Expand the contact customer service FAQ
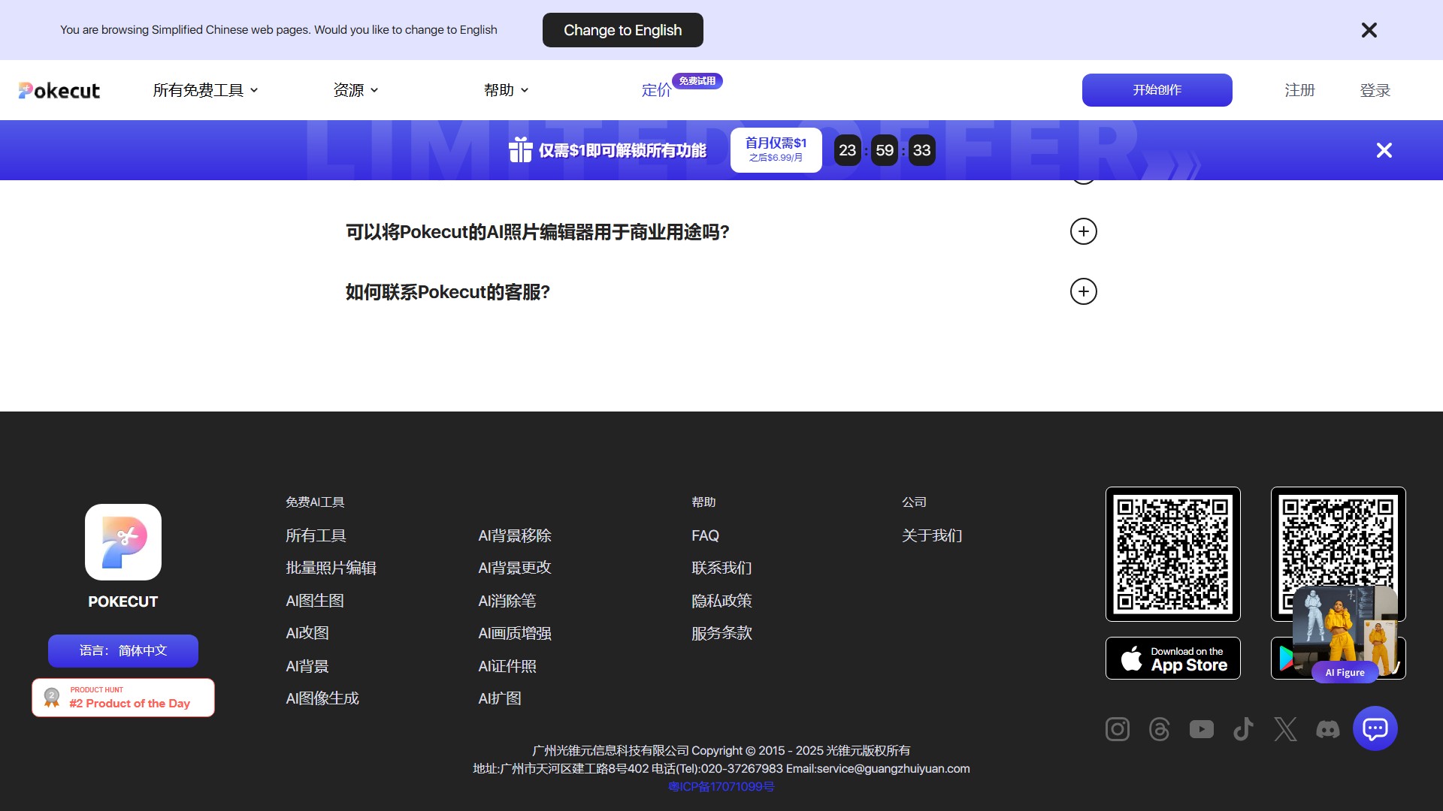Viewport: 1443px width, 811px height. click(1083, 291)
